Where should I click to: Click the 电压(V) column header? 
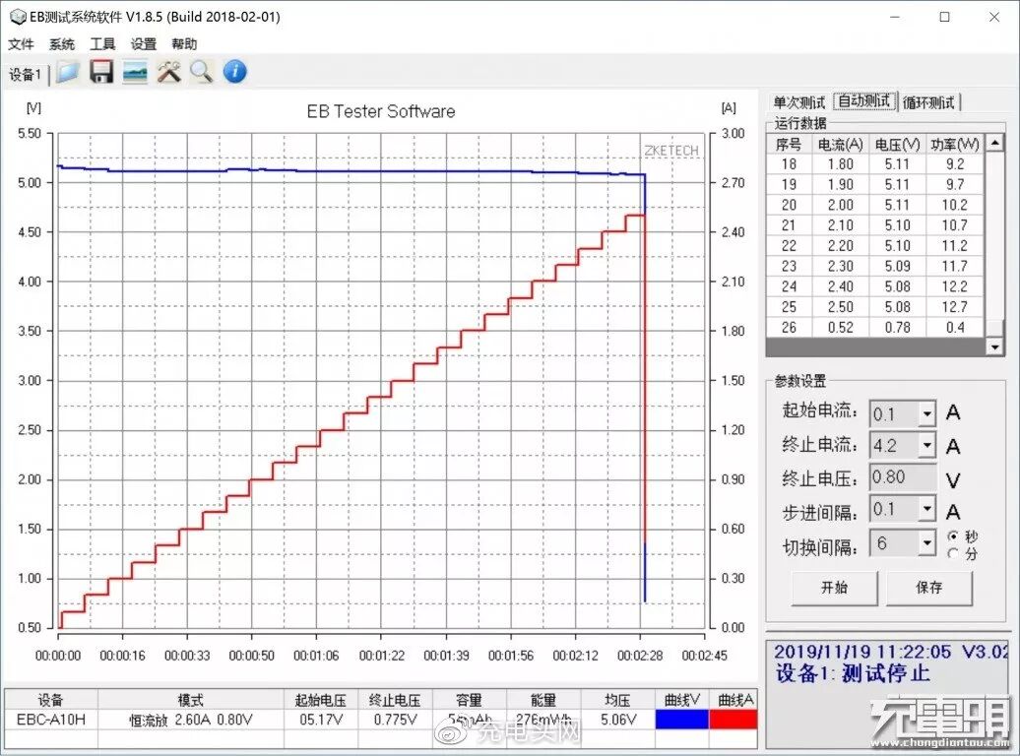(897, 144)
